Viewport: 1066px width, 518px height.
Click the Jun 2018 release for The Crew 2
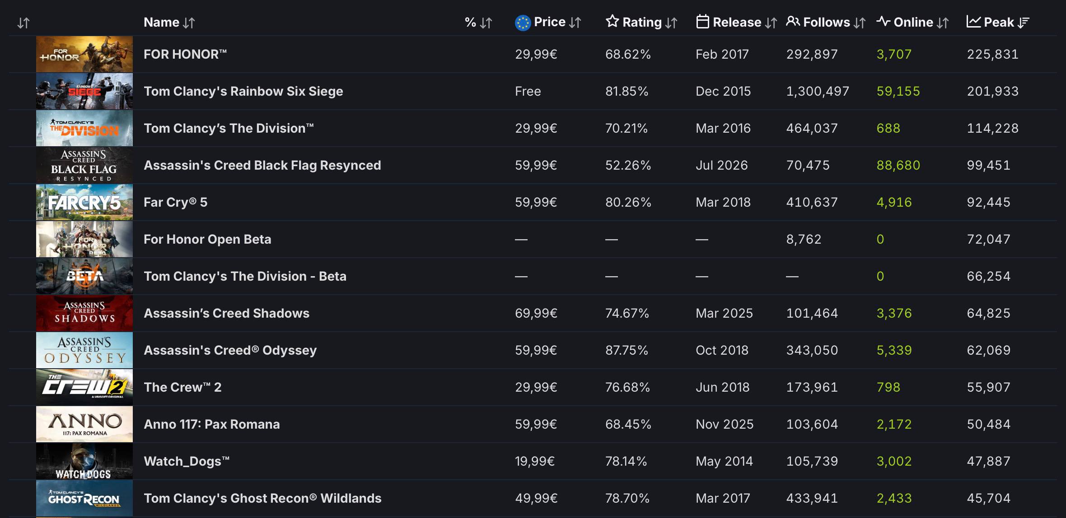point(723,387)
